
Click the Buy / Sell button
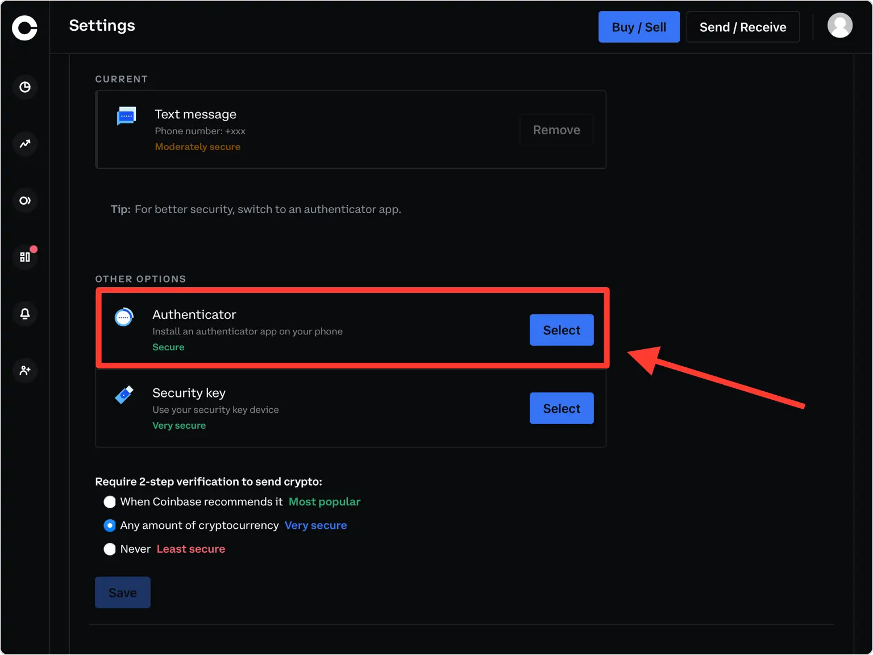click(639, 27)
